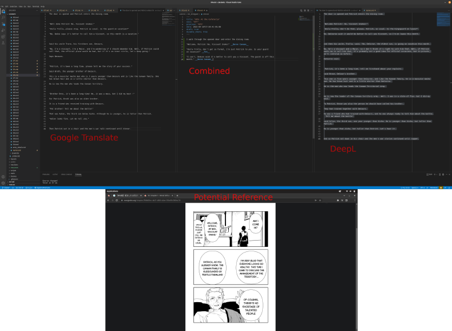This screenshot has width=452, height=331.
Task: Click the errors and warnings count in the status bar
Action: click(29, 188)
